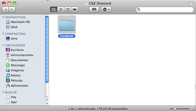Select the Ayer search clock icon
Image resolution: width=196 pixels, height=111 pixels.
[x=8, y=102]
